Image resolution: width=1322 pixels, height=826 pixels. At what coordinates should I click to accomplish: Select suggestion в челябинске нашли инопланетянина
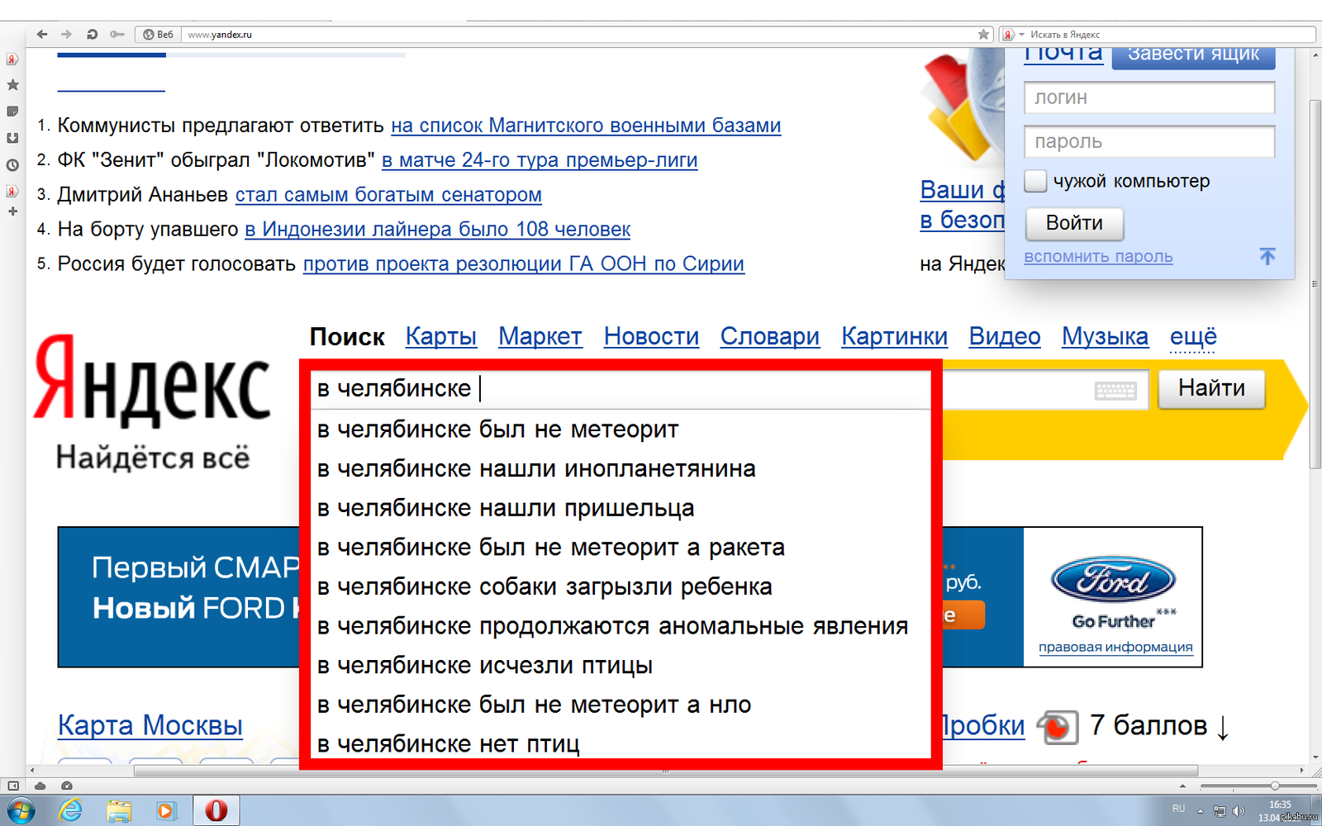click(x=621, y=469)
